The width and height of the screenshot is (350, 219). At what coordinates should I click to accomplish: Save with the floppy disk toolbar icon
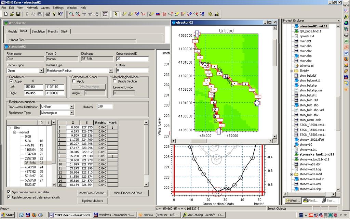(18, 14)
